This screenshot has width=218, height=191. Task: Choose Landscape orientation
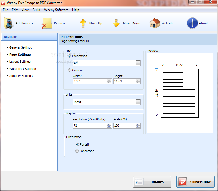coord(77,151)
